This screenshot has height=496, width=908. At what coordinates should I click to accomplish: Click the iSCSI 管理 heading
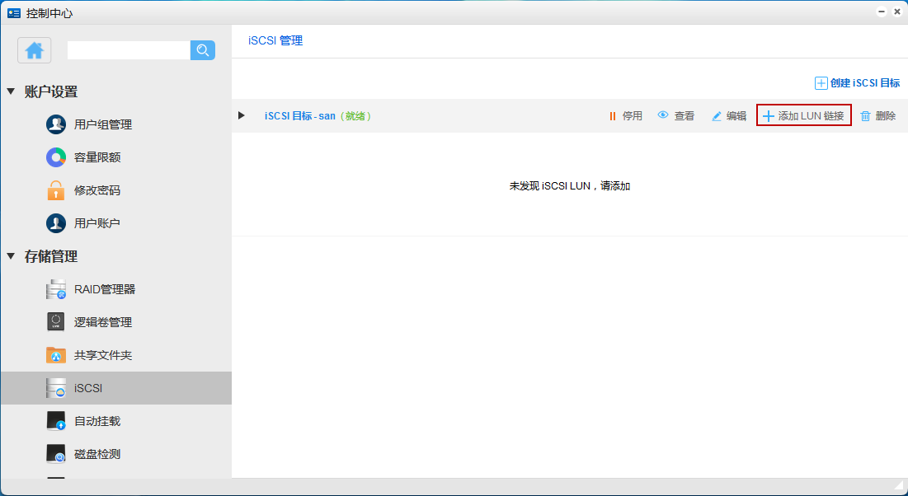pos(275,40)
